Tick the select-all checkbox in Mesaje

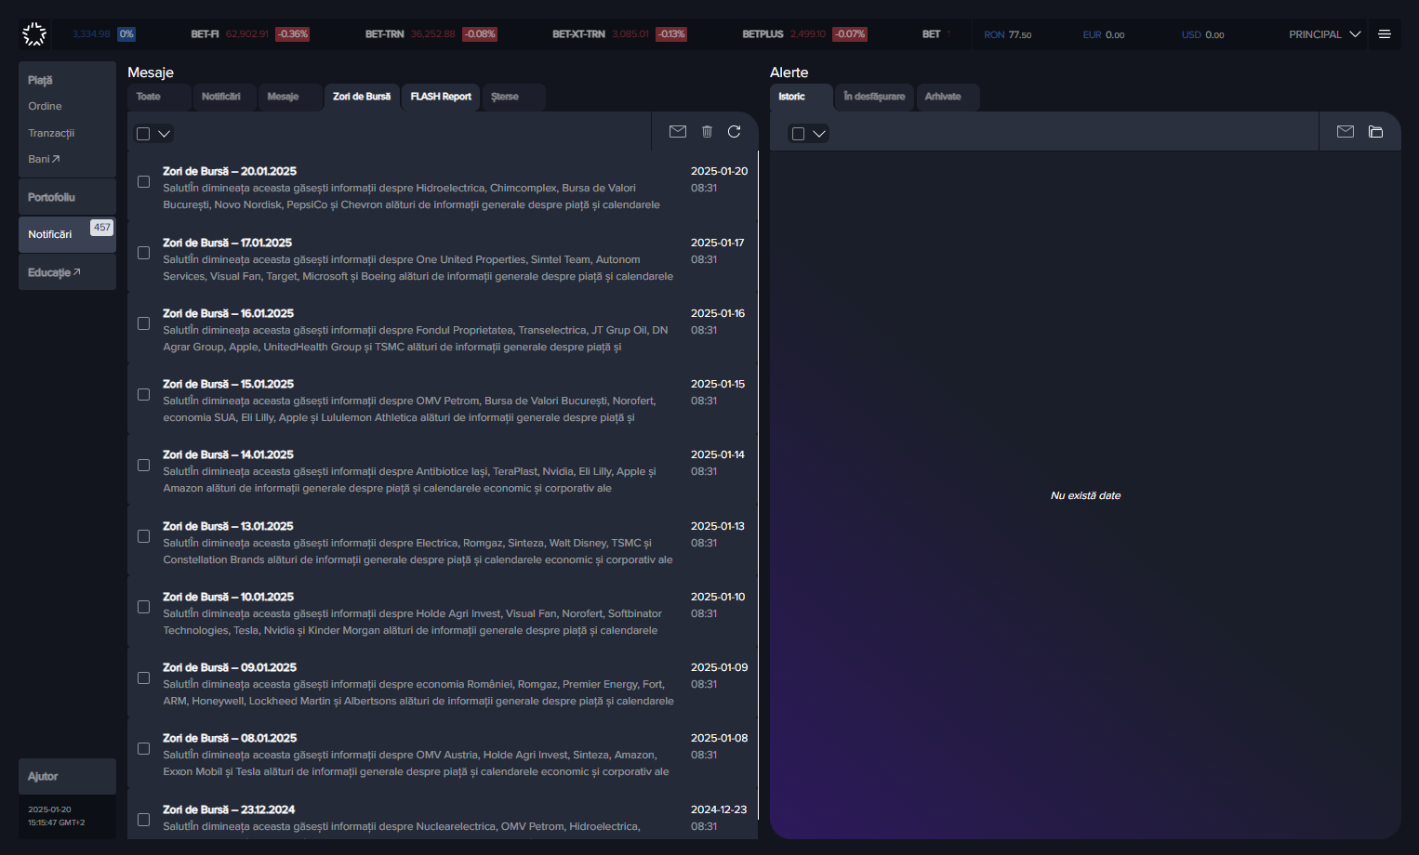(x=143, y=134)
